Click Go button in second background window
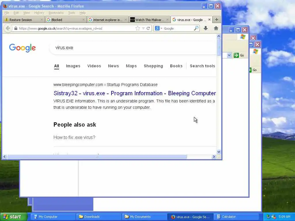This screenshot has width=295, height=221. coord(239,55)
